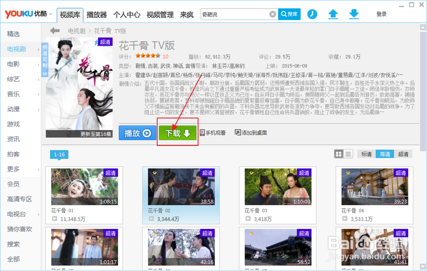427x271 pixels.
Task: Click 手机观看 link
Action: pyautogui.click(x=213, y=132)
